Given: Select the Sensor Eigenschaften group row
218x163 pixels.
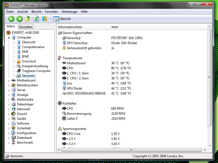Looking at the screenshot, I should [x=75, y=33].
